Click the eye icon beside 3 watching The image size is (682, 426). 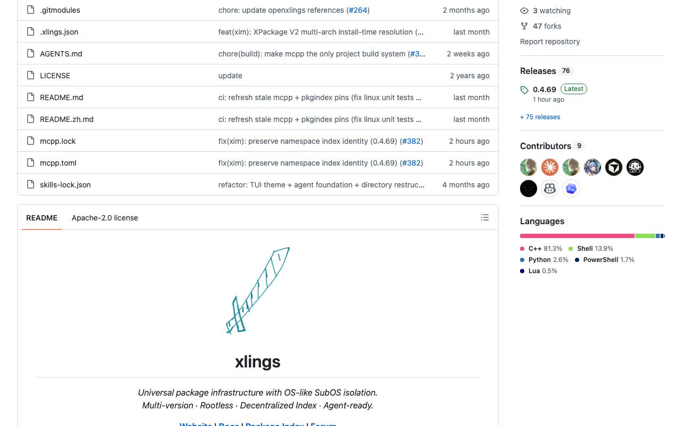524,11
